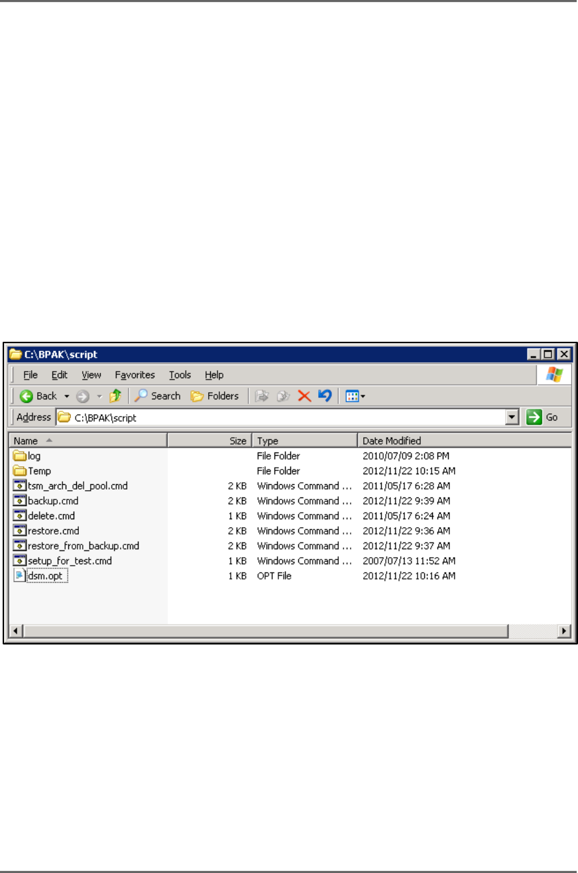The image size is (578, 873).
Task: Select the dsm.opt file icon
Action: pos(19,576)
